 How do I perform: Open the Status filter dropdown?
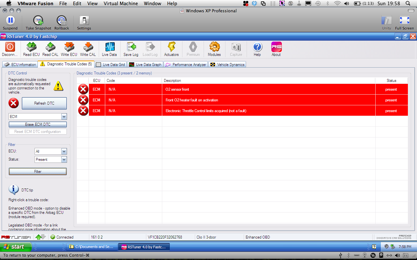[64, 160]
